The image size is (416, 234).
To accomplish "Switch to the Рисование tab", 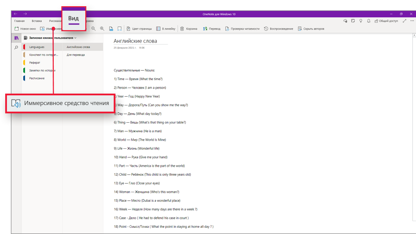I will coord(55,21).
